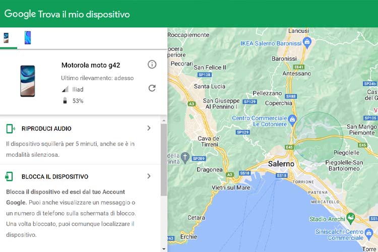This screenshot has height=252, width=378.
Task: Click the Cava de' Tirreni label
Action: [x=209, y=142]
